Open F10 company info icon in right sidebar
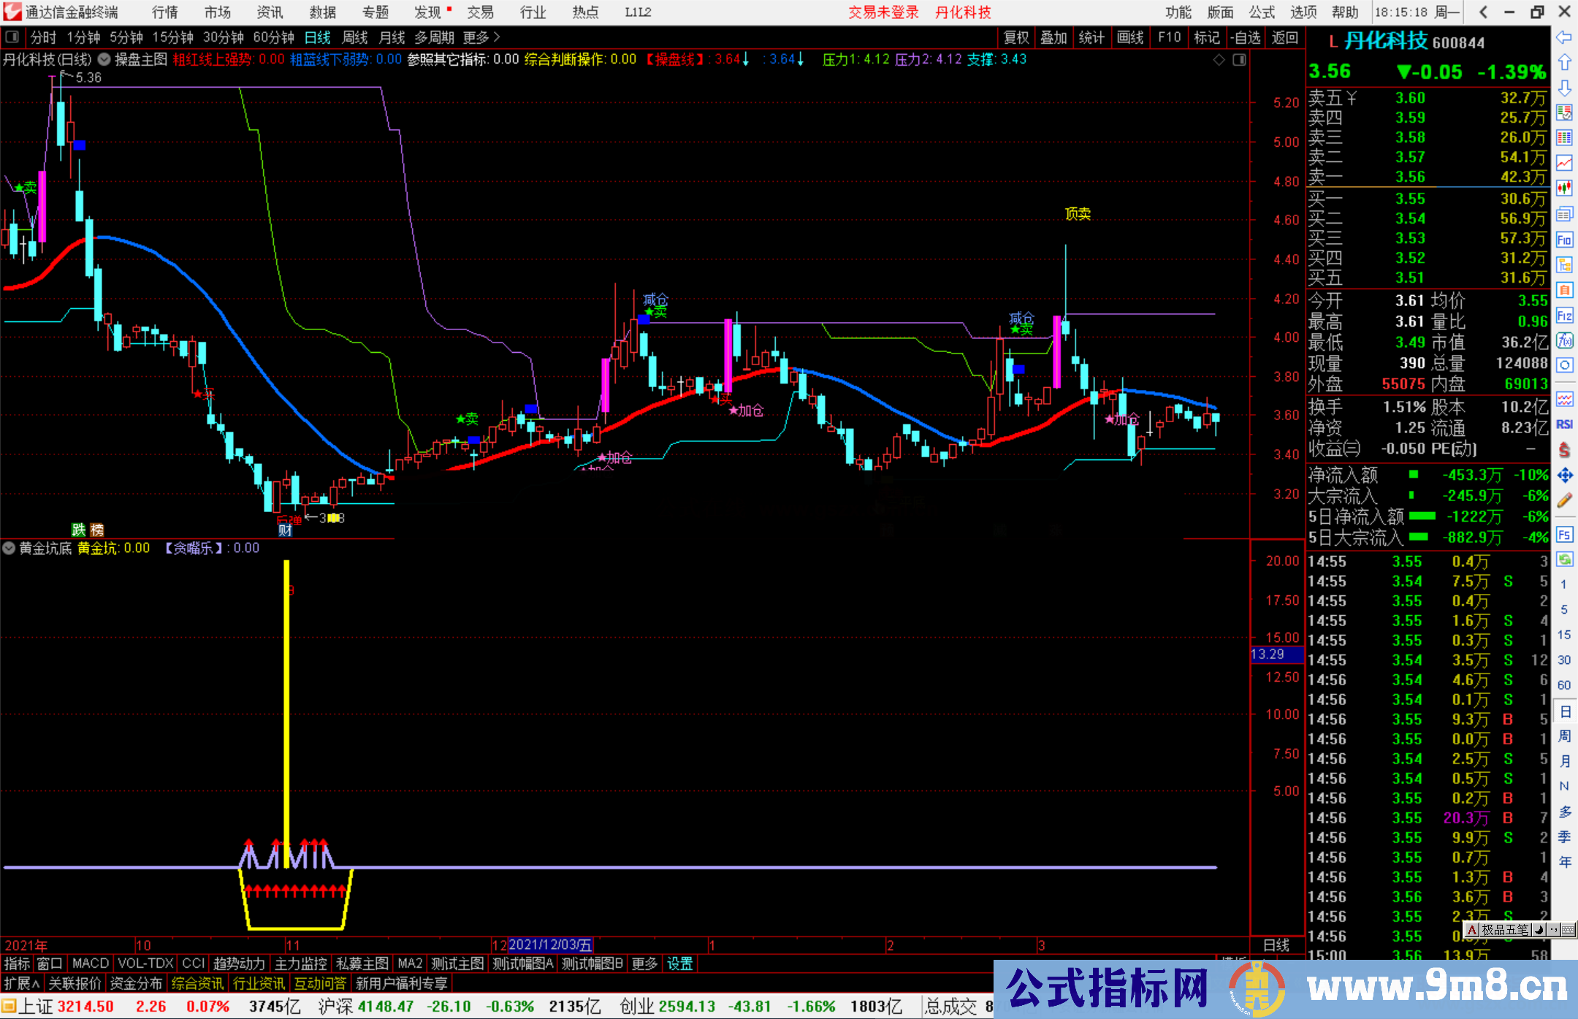 [x=1564, y=240]
